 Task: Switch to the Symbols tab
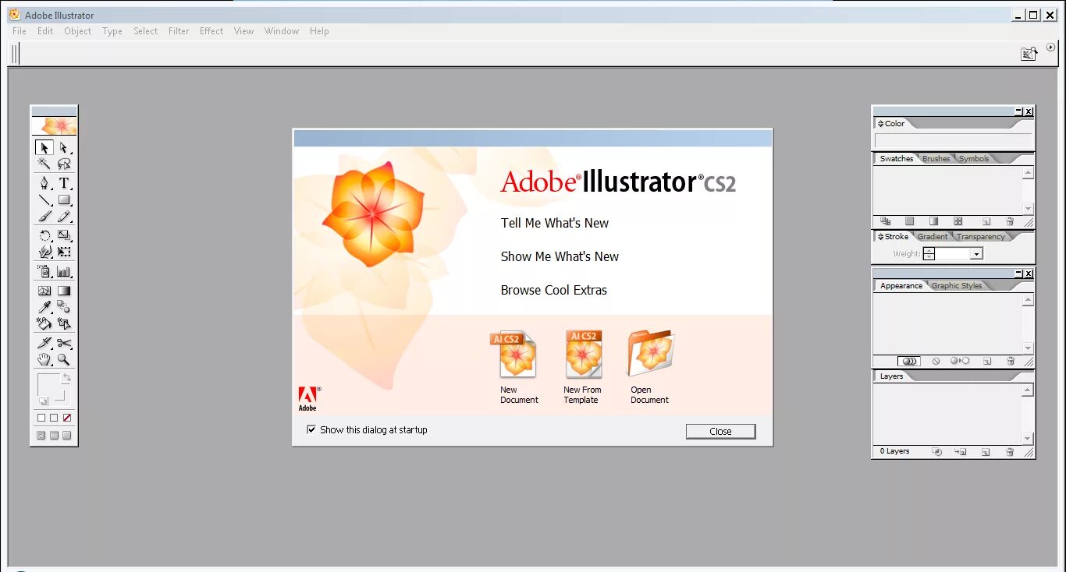point(974,159)
